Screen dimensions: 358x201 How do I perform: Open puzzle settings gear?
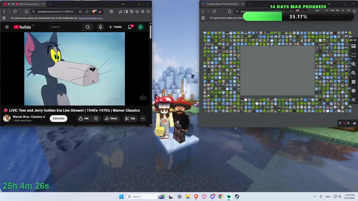click(x=354, y=91)
